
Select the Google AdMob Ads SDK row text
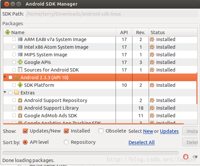tap(51, 116)
